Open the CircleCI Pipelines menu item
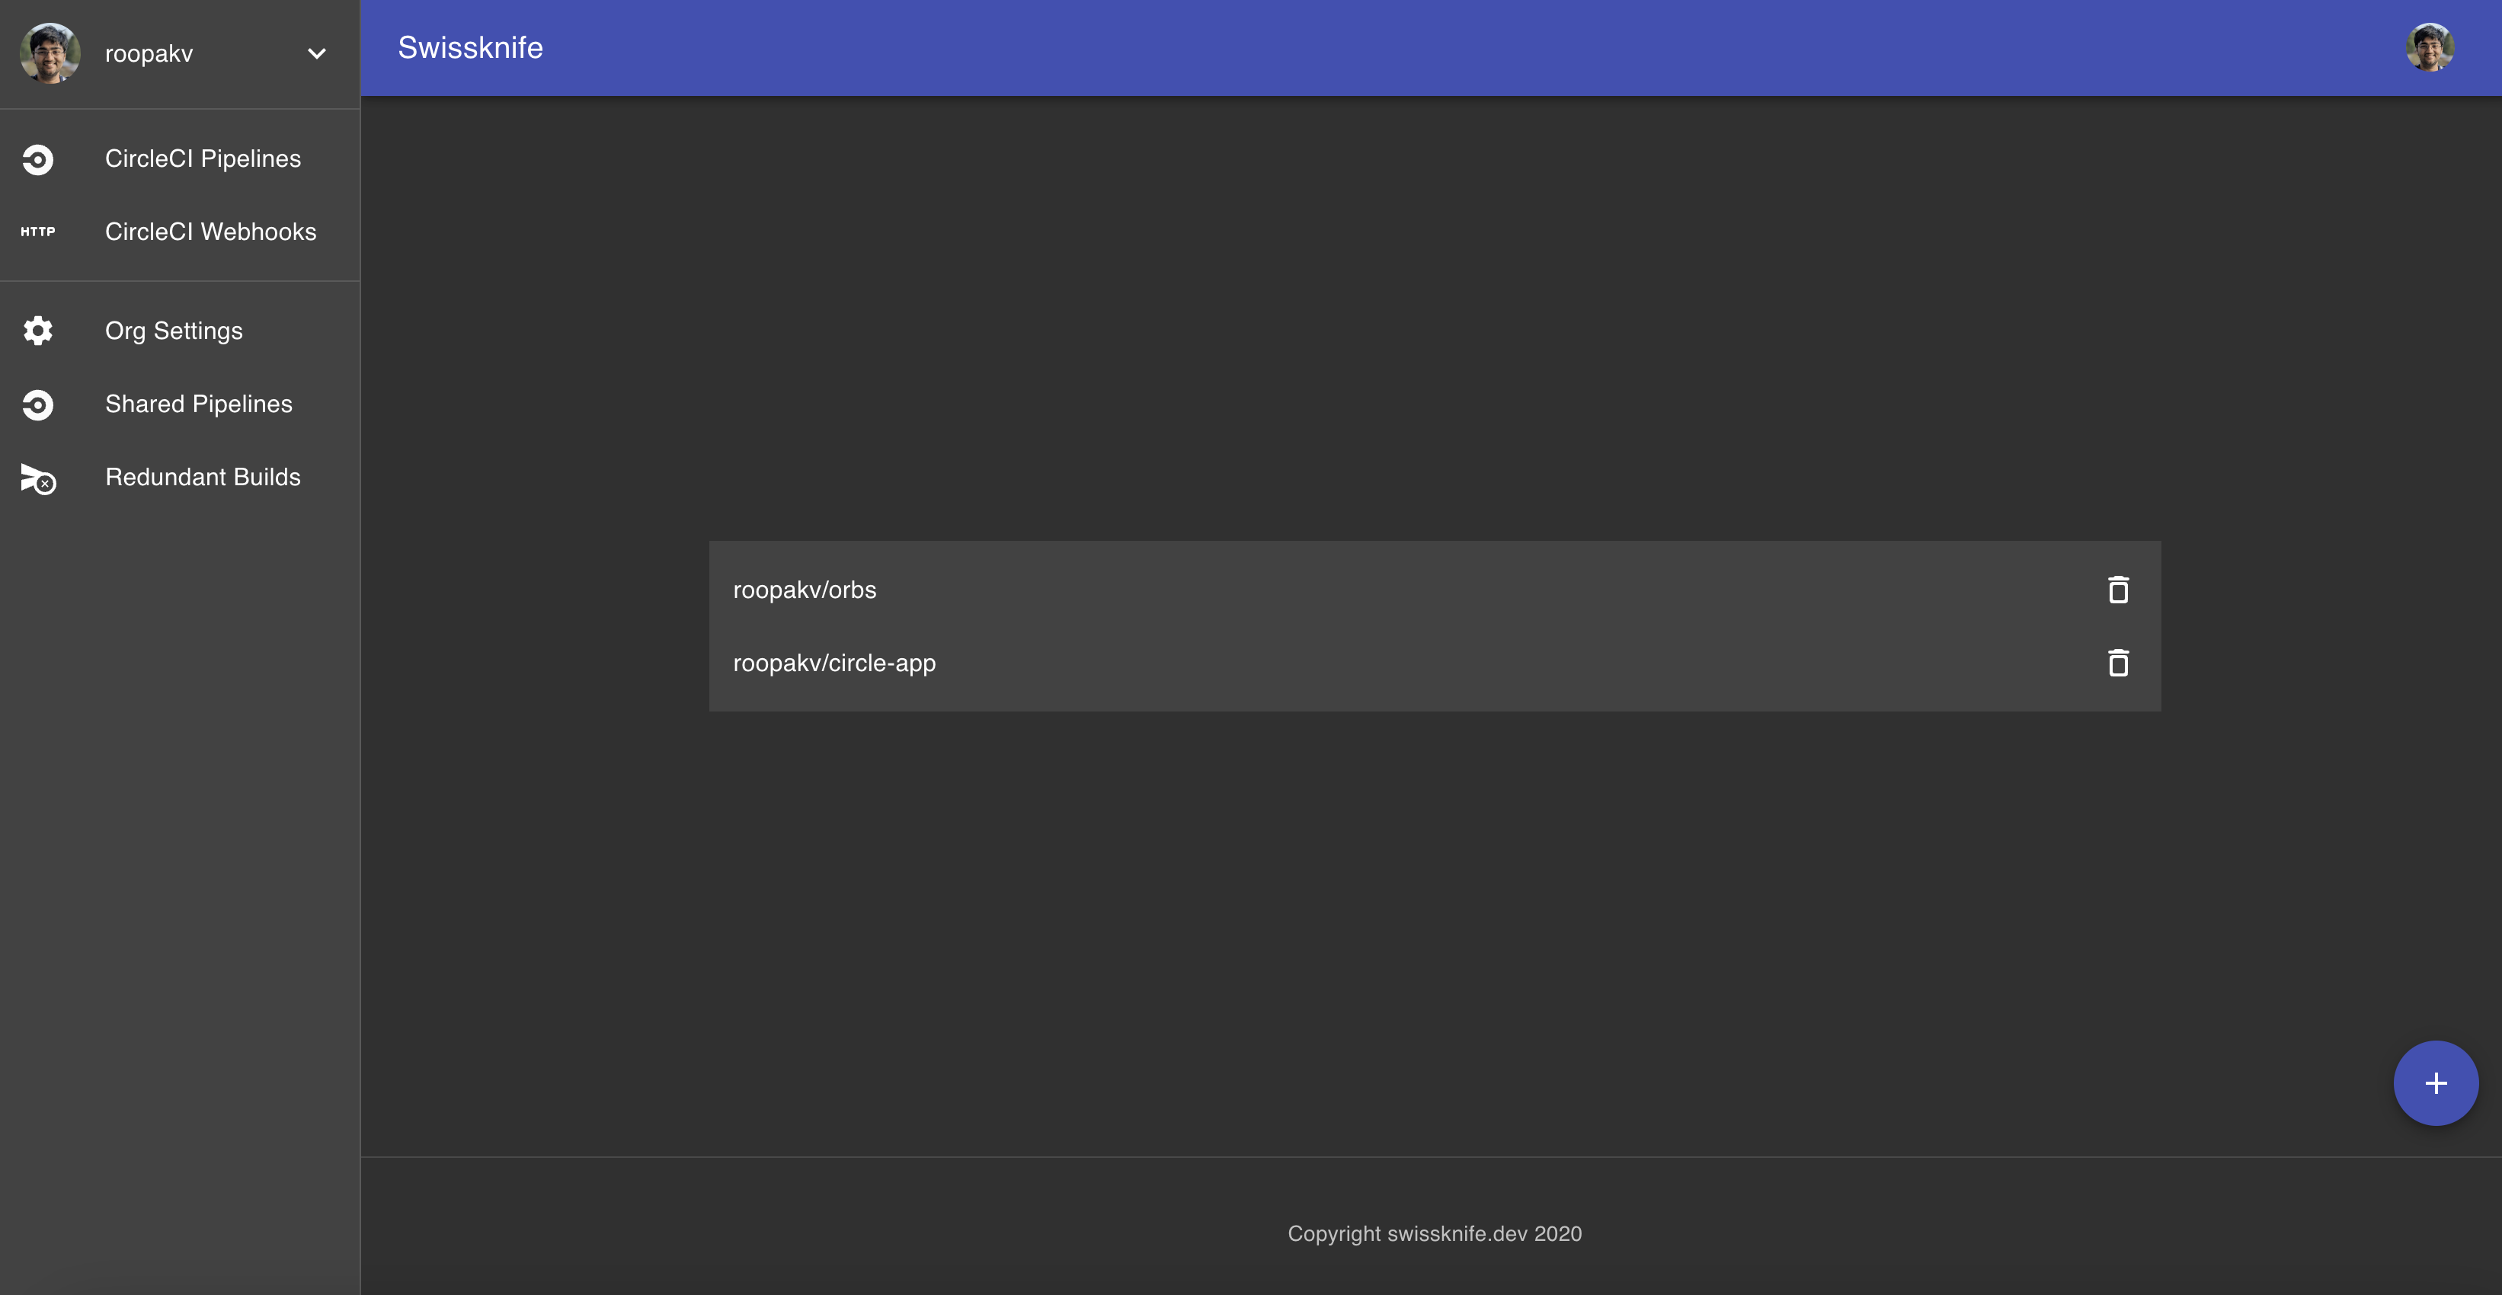The height and width of the screenshot is (1295, 2502). point(203,159)
